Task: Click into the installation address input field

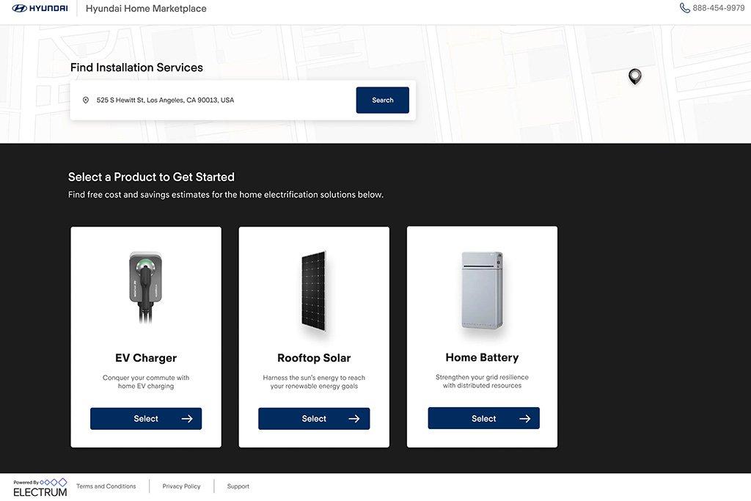Action: [x=220, y=100]
